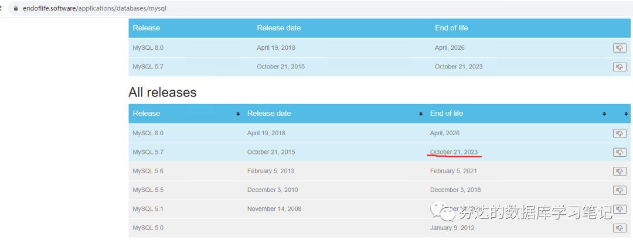Click thumbs-up icon in the MySQL 5.0 row
Viewport: 633px width, 240px height.
click(620, 228)
